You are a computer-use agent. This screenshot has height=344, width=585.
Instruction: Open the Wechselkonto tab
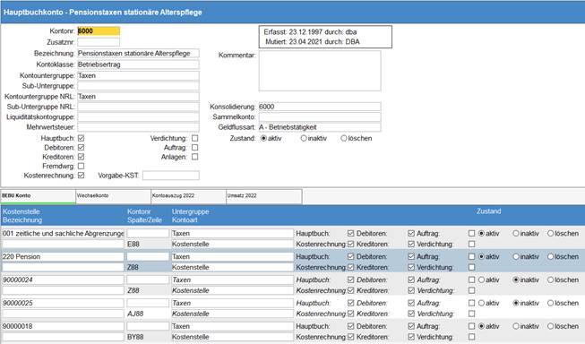[114, 196]
